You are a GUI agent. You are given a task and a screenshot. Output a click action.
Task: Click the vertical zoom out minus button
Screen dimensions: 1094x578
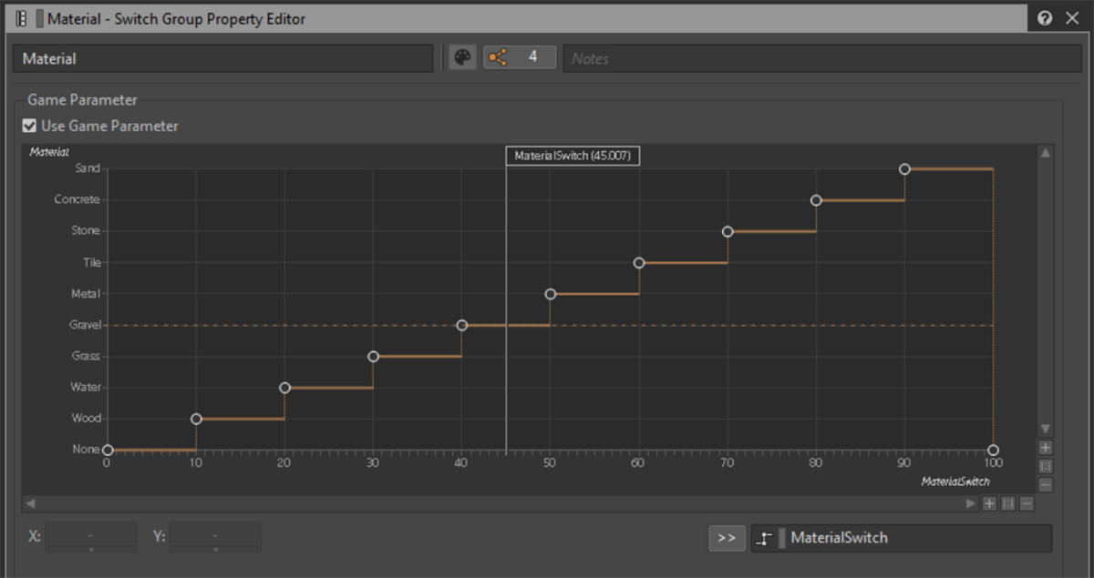pyautogui.click(x=1046, y=485)
